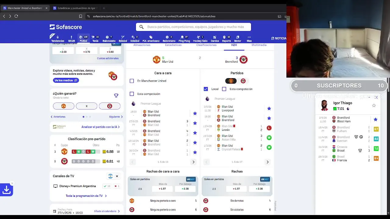Select the H2H tab
The width and height of the screenshot is (390, 219).
pyautogui.click(x=234, y=45)
